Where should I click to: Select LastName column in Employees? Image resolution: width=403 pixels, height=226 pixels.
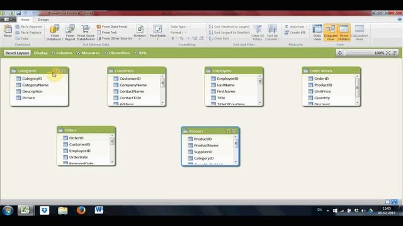point(225,85)
